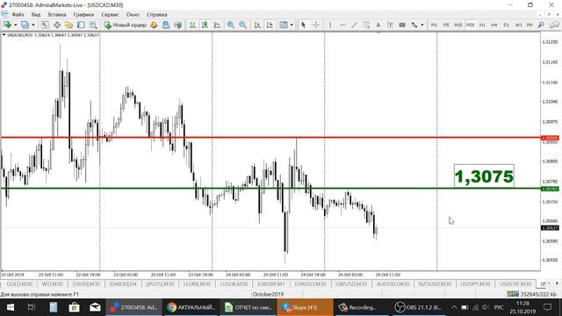Click the 352645/222 kb connection status

coord(533,294)
